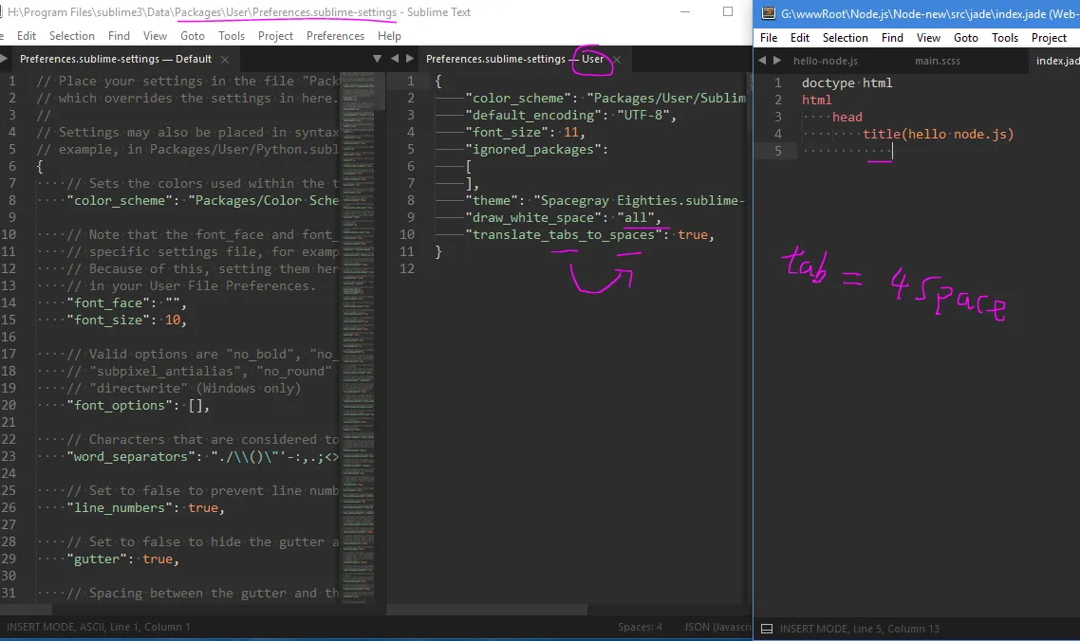1080x641 pixels.
Task: Open the tab list dropdown arrow in the left pane
Action: point(377,59)
